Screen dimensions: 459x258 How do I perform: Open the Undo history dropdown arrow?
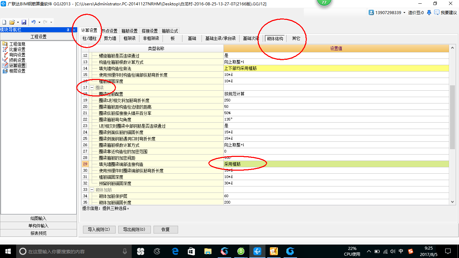click(39, 22)
